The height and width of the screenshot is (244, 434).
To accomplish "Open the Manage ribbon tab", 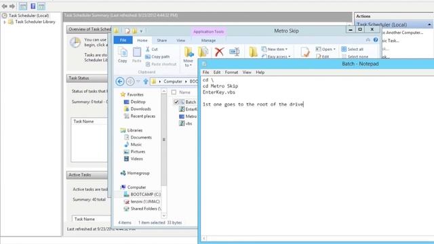I will point(208,41).
